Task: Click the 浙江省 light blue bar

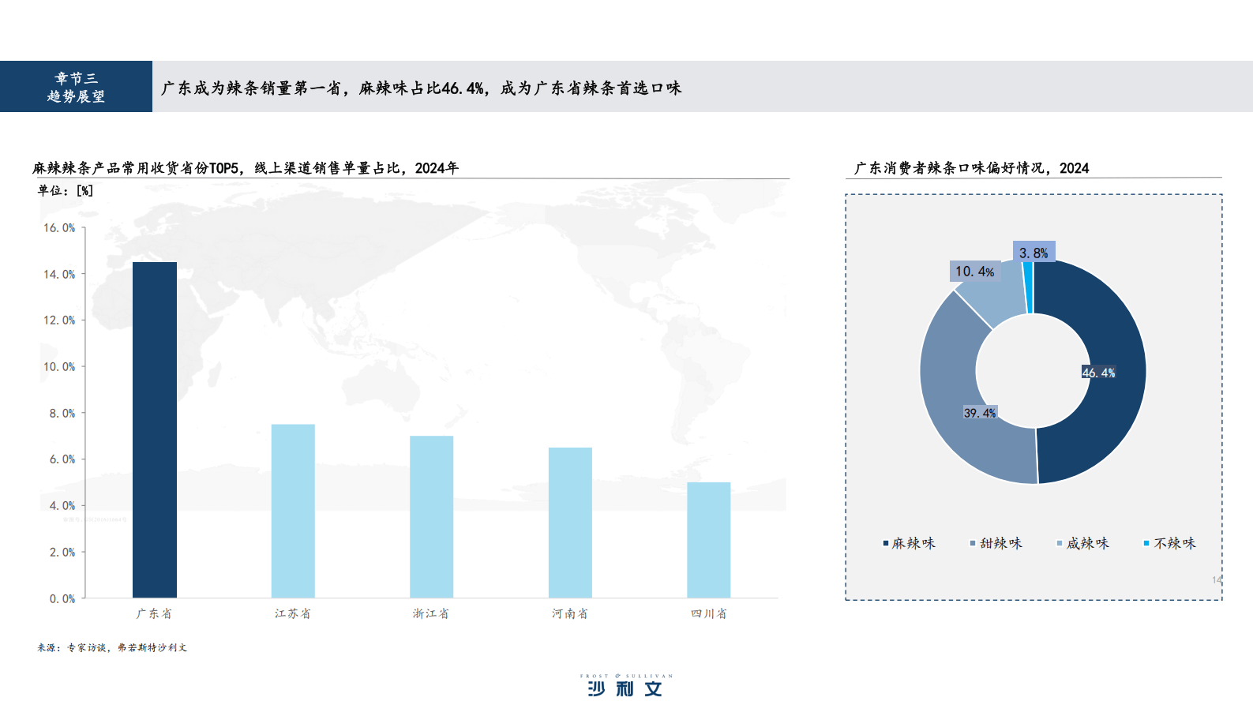Action: pyautogui.click(x=431, y=516)
